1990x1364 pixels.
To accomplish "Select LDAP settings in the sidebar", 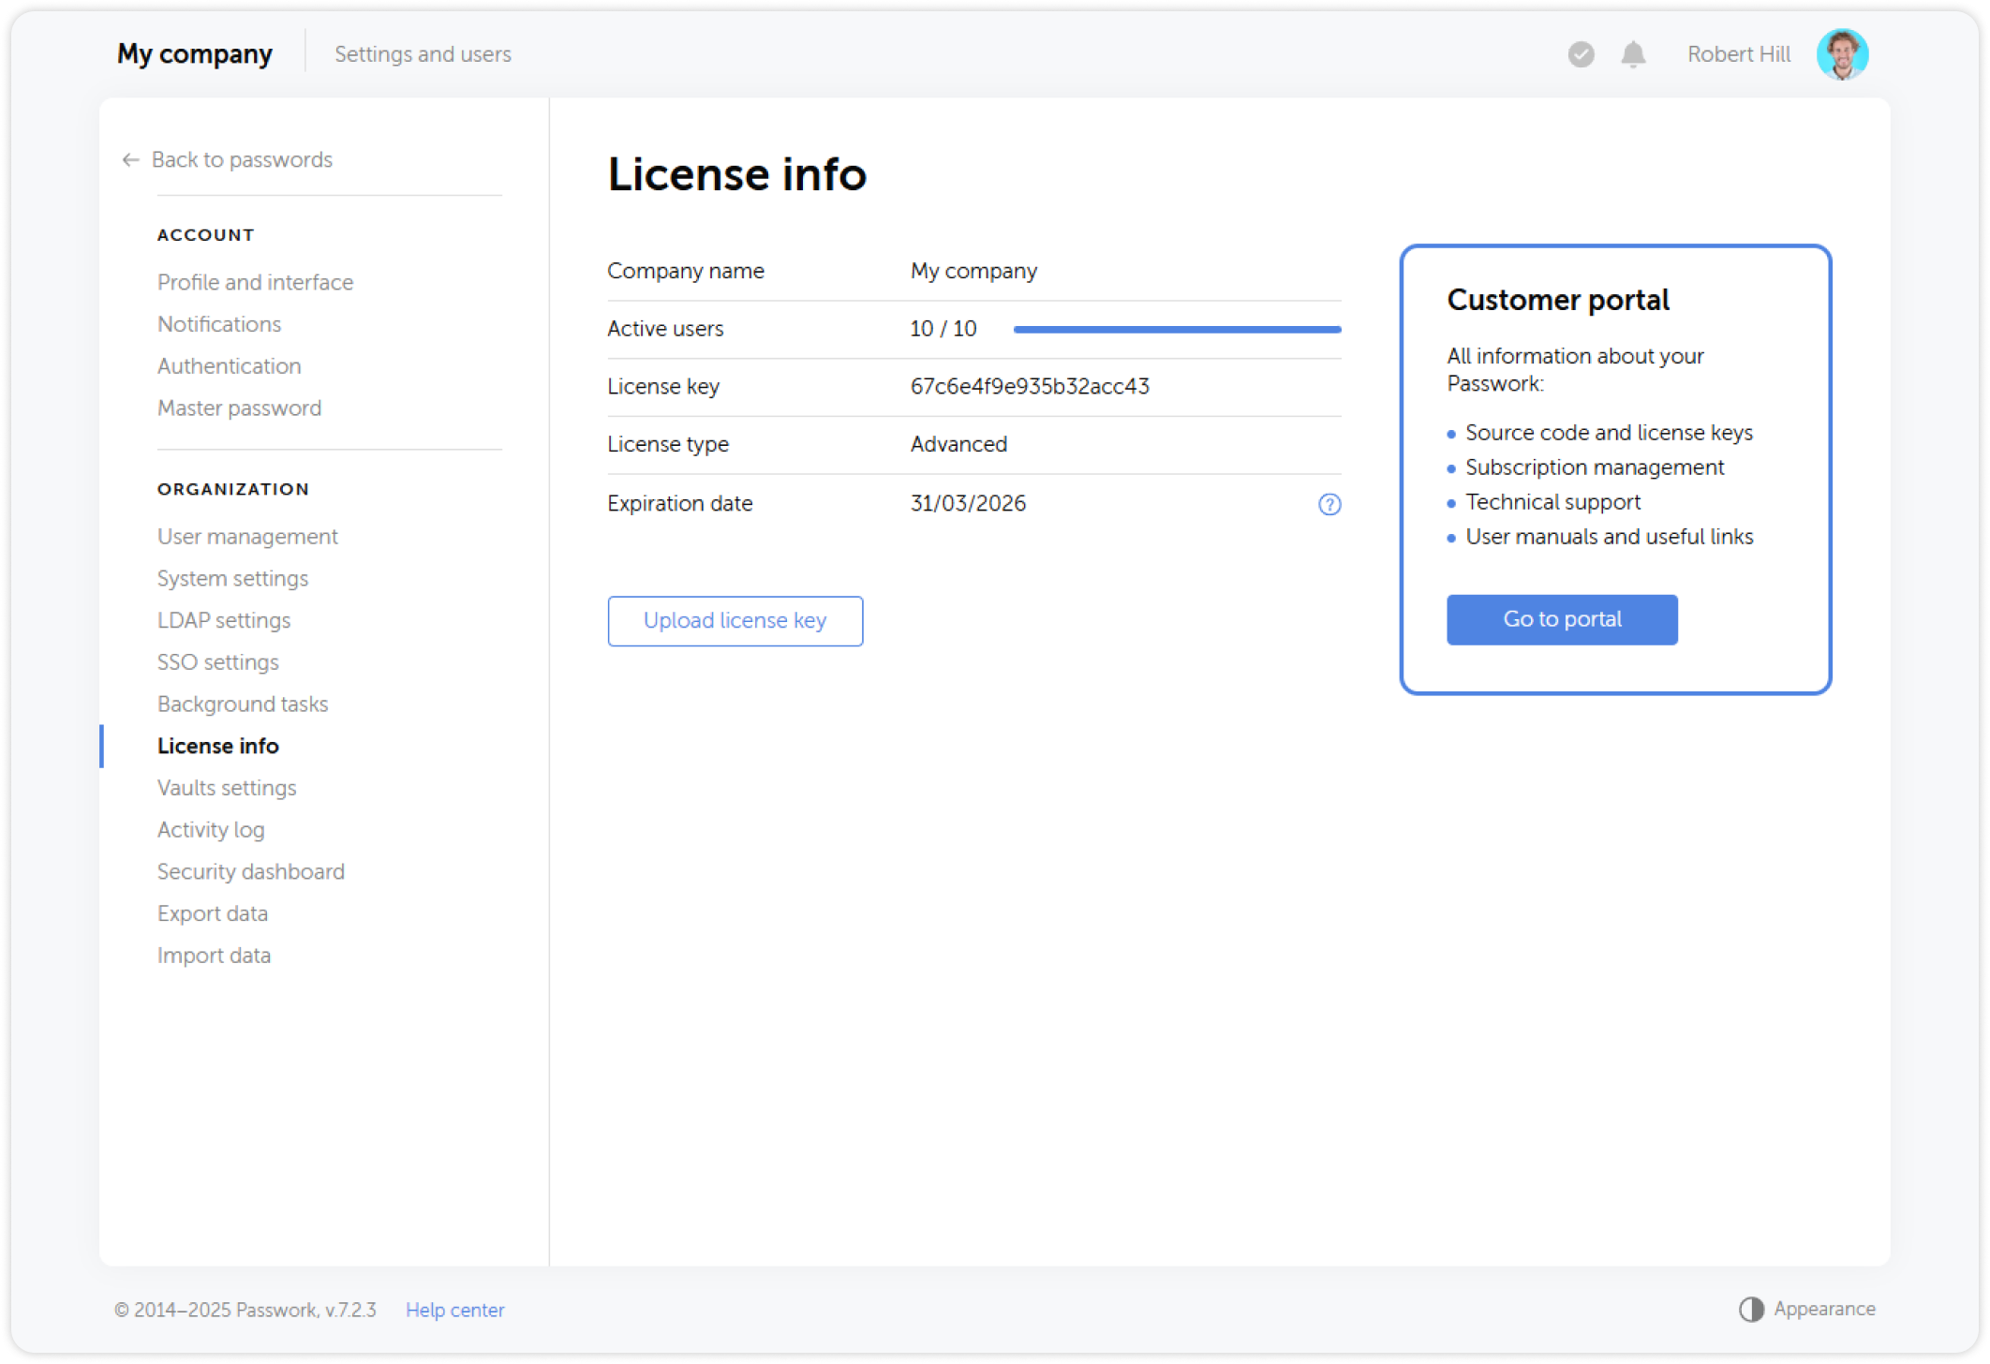I will click(223, 619).
